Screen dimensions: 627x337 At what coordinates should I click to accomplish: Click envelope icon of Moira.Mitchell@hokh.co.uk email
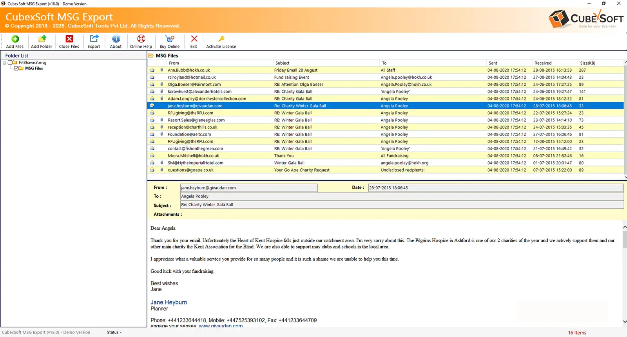(152, 155)
